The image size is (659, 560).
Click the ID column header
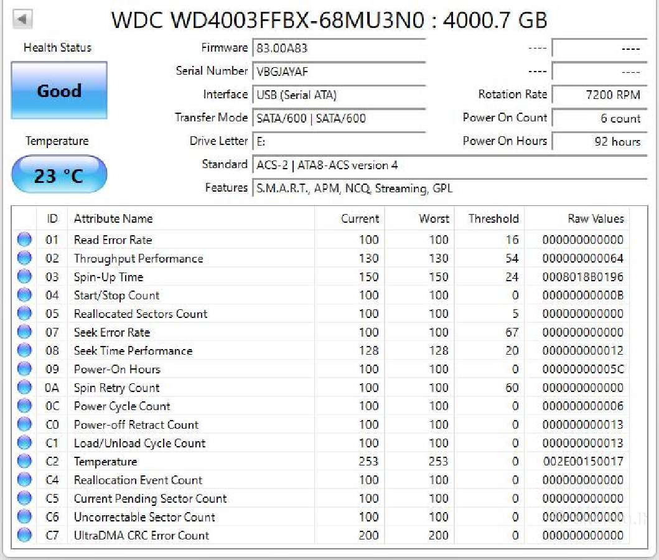(52, 218)
